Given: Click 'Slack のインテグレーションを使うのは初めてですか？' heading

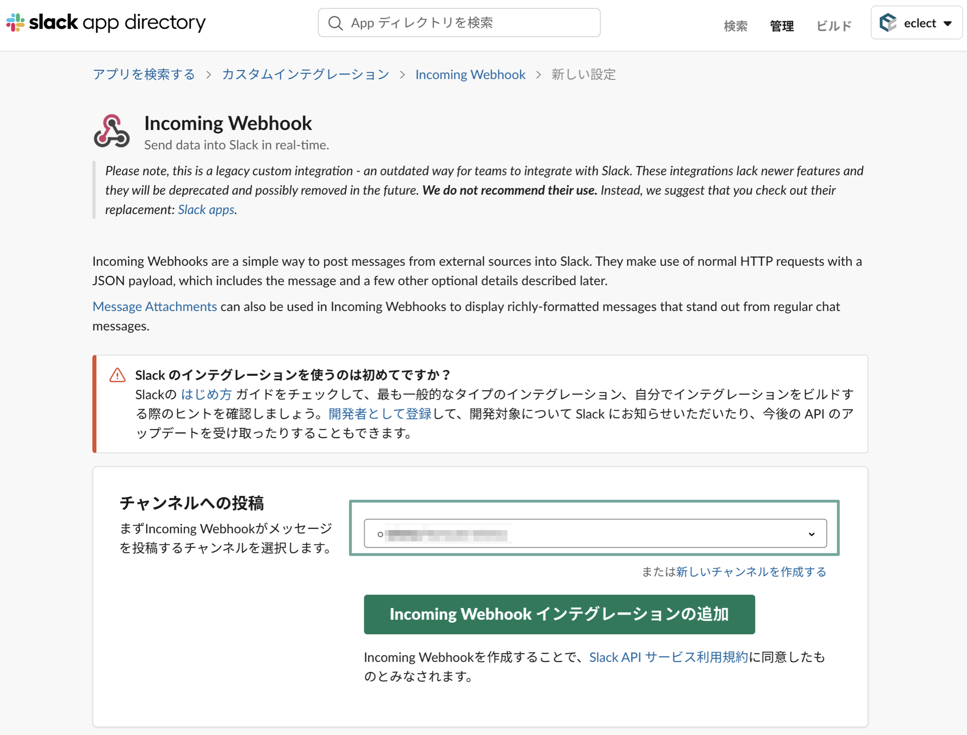Looking at the screenshot, I should (x=292, y=375).
